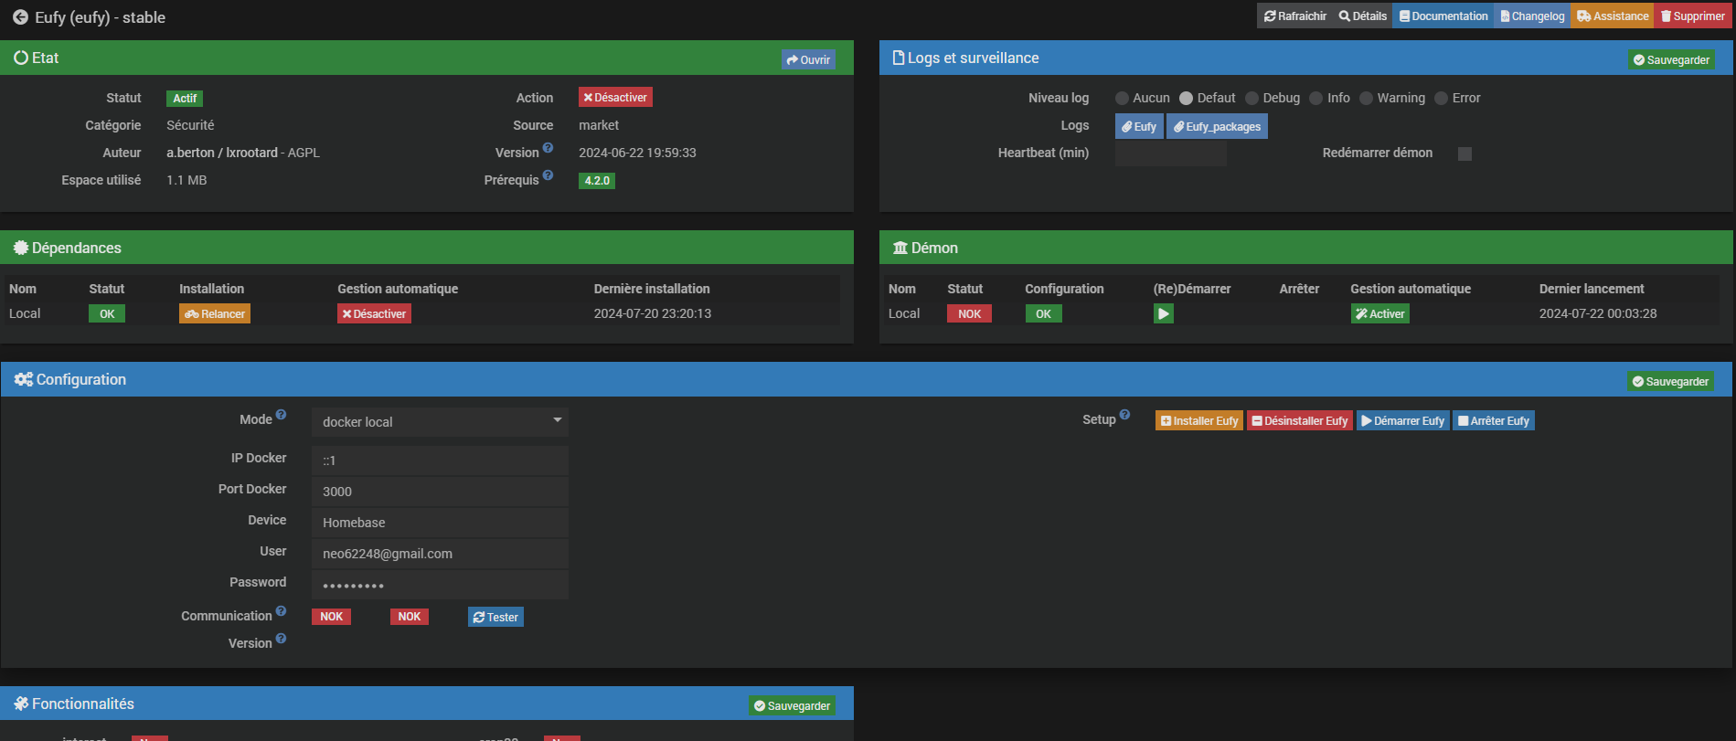The width and height of the screenshot is (1736, 741).
Task: Save Fonctionnalités with its Sauvegarder button
Action: (792, 706)
